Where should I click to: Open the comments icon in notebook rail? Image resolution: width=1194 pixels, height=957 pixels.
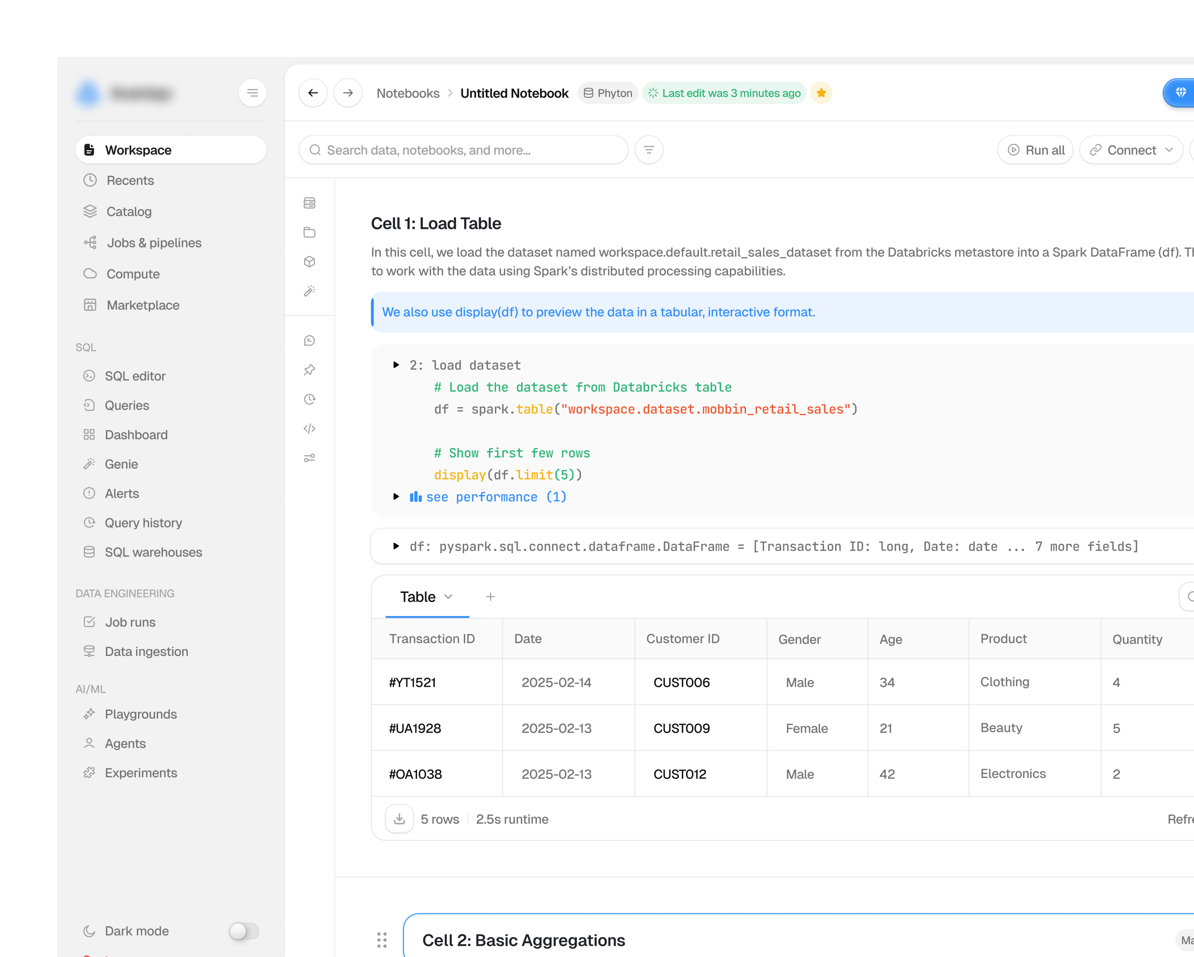[309, 340]
